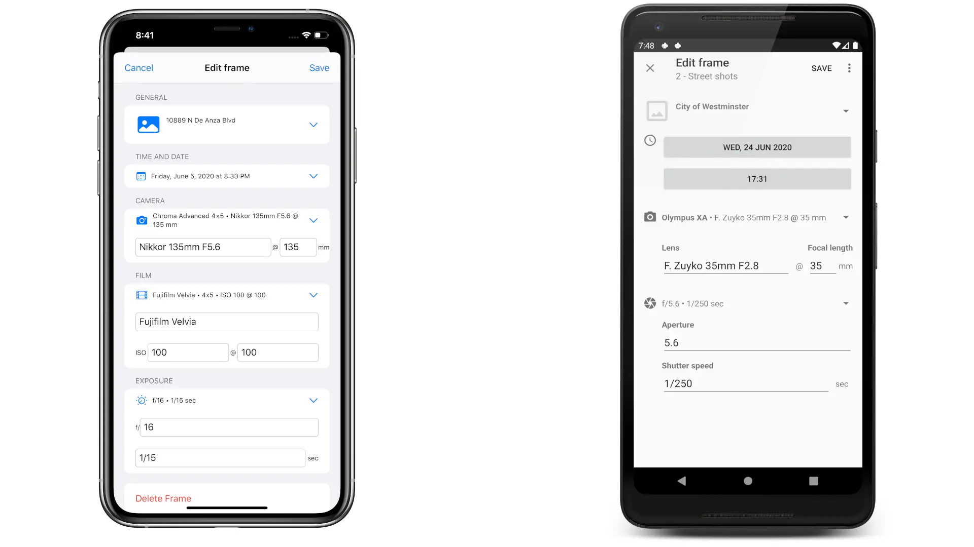Cancel editing on iOS screen

[138, 67]
